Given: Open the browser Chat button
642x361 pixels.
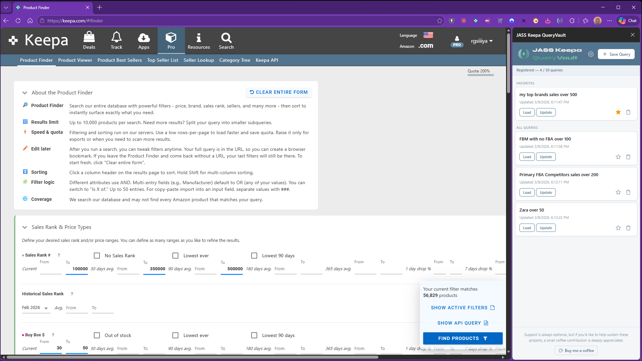Looking at the screenshot, I should pos(627,21).
